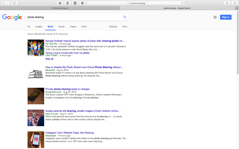The height and width of the screenshot is (149, 239).
Task: Open the Google apps grid icon
Action: pyautogui.click(x=215, y=17)
